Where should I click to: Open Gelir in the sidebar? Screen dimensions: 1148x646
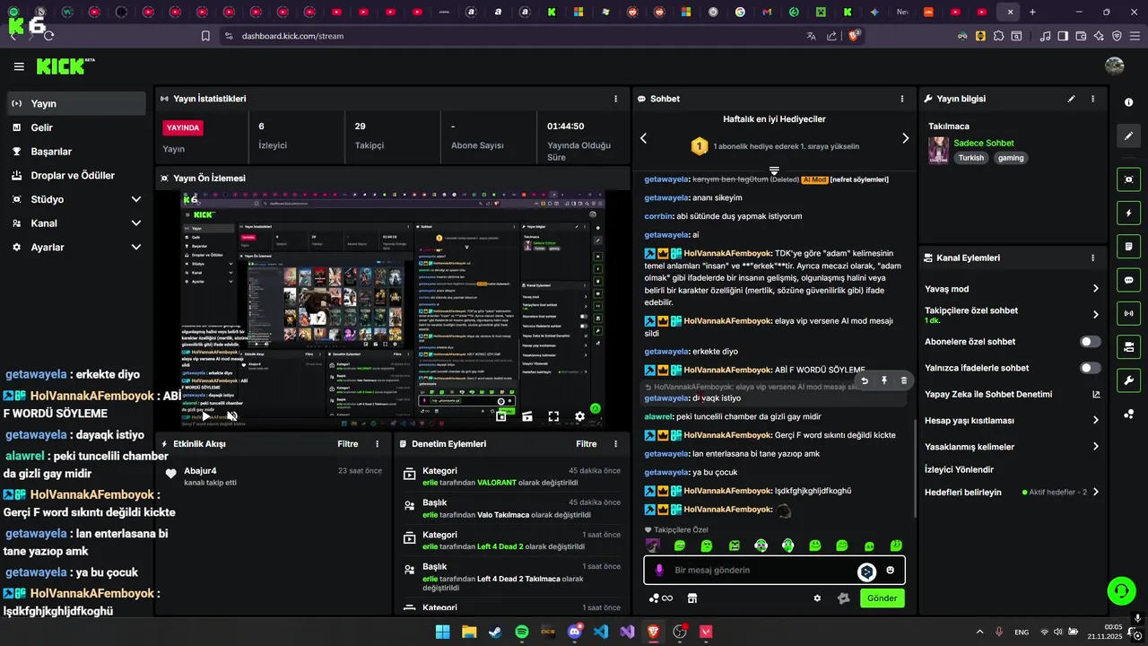pos(76,127)
